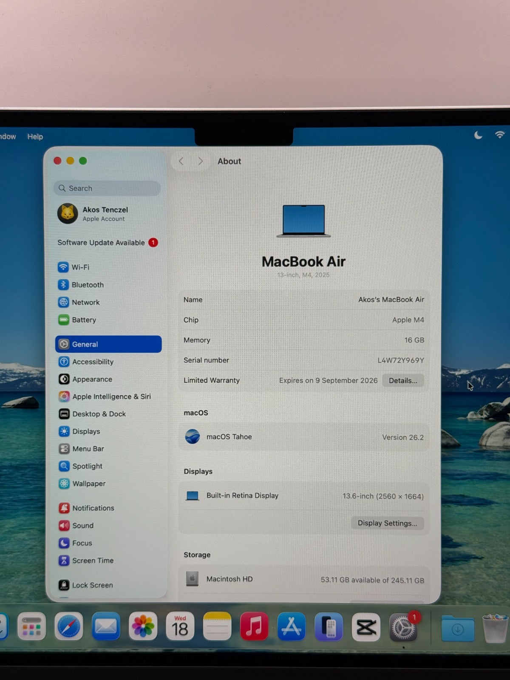This screenshot has height=680, width=510.
Task: Open Photos from the Dock
Action: click(143, 626)
